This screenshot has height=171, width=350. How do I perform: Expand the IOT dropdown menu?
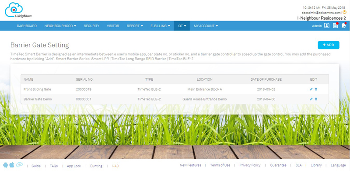click(x=182, y=26)
